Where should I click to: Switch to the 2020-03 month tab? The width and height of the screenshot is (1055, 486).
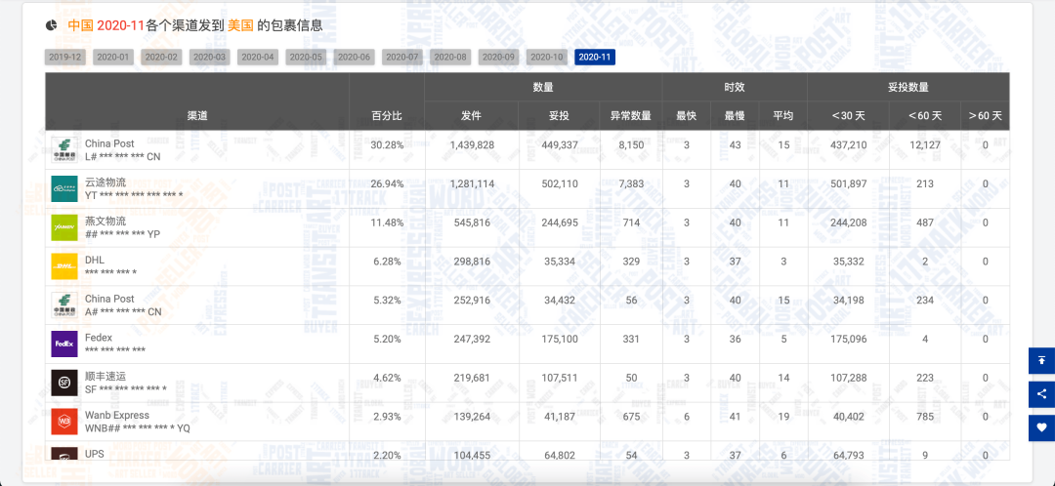210,58
